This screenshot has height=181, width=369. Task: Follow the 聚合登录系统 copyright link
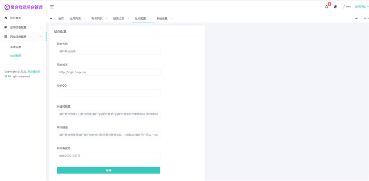coord(34,72)
